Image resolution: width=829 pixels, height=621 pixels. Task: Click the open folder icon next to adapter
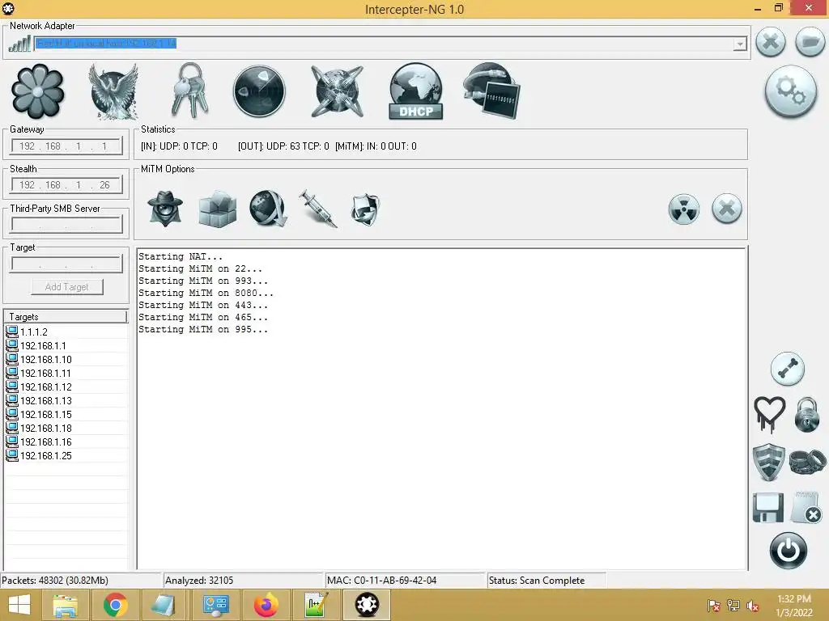[810, 42]
